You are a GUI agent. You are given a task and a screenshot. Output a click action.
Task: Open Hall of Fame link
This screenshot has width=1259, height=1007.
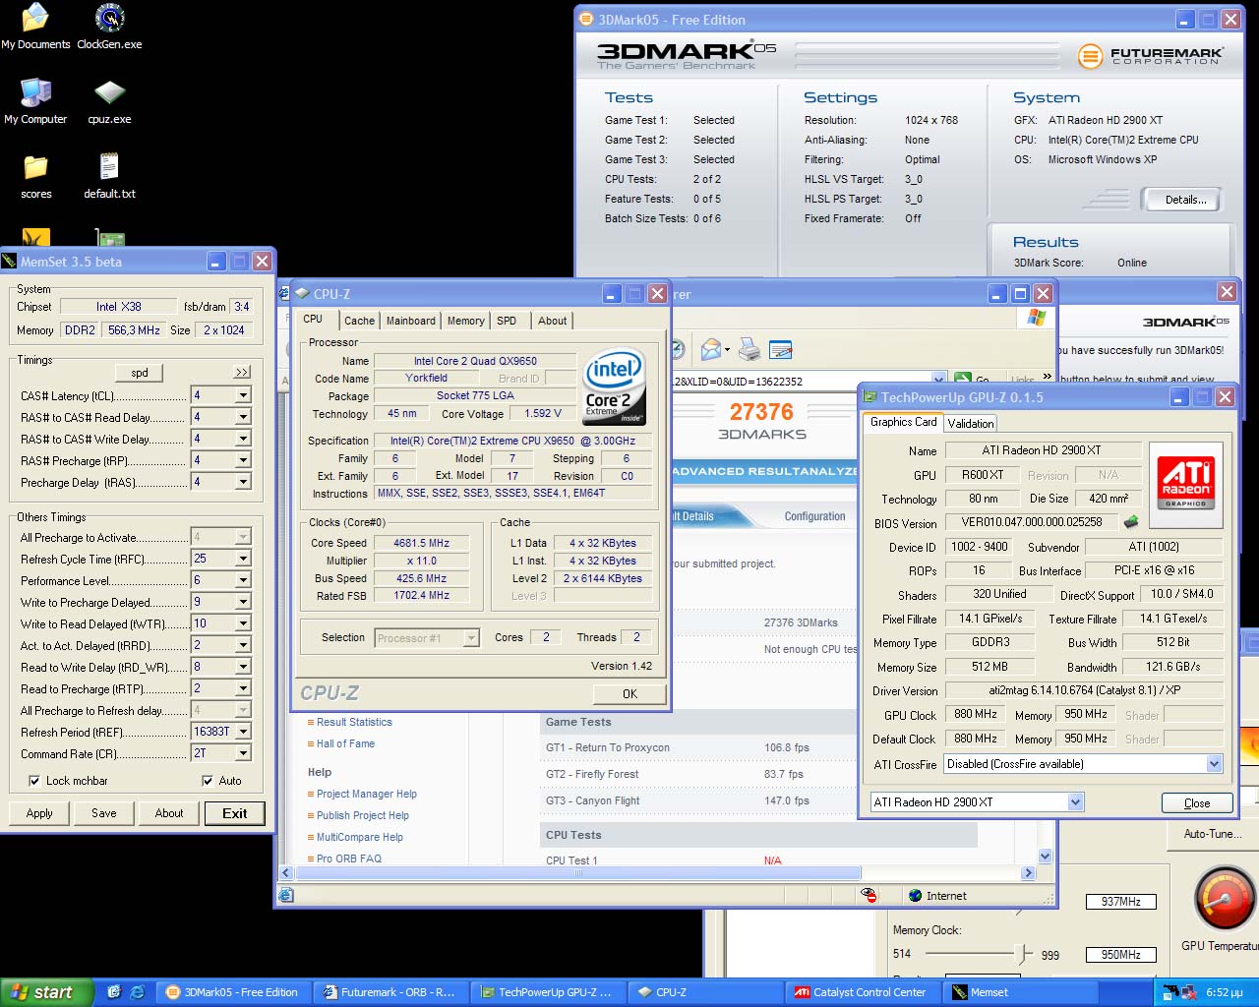[x=345, y=743]
